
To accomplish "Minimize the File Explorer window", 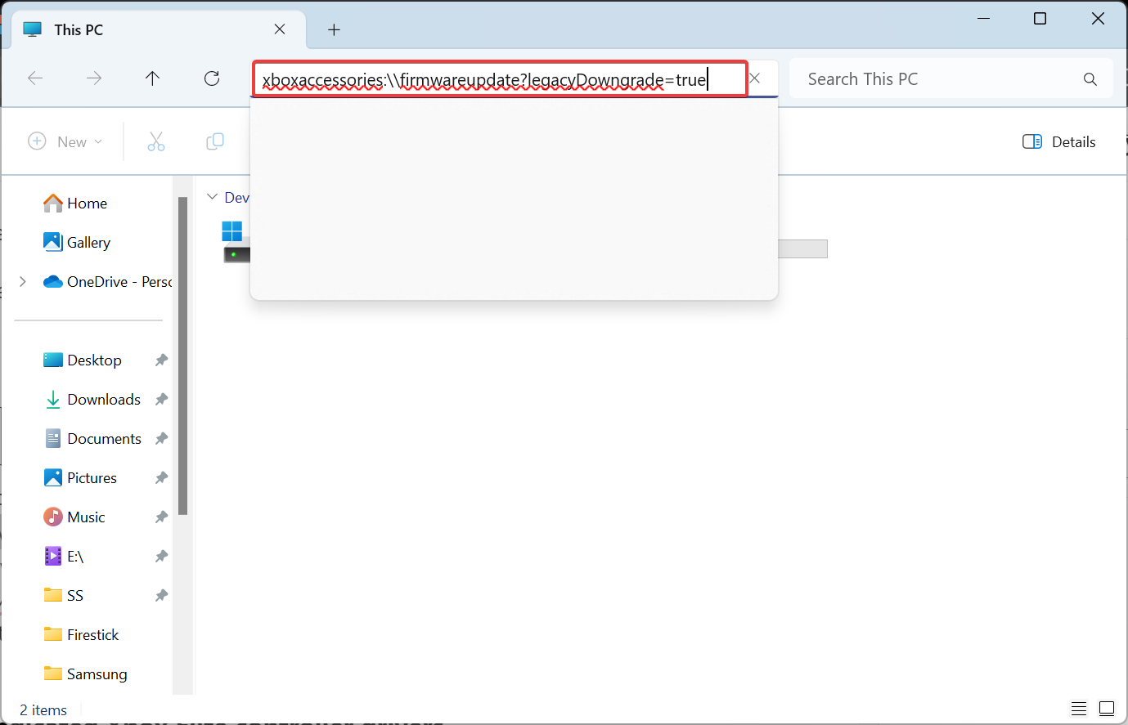I will click(984, 18).
